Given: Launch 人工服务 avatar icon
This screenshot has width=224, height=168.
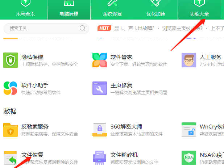Looking at the screenshot, I should point(189,60).
